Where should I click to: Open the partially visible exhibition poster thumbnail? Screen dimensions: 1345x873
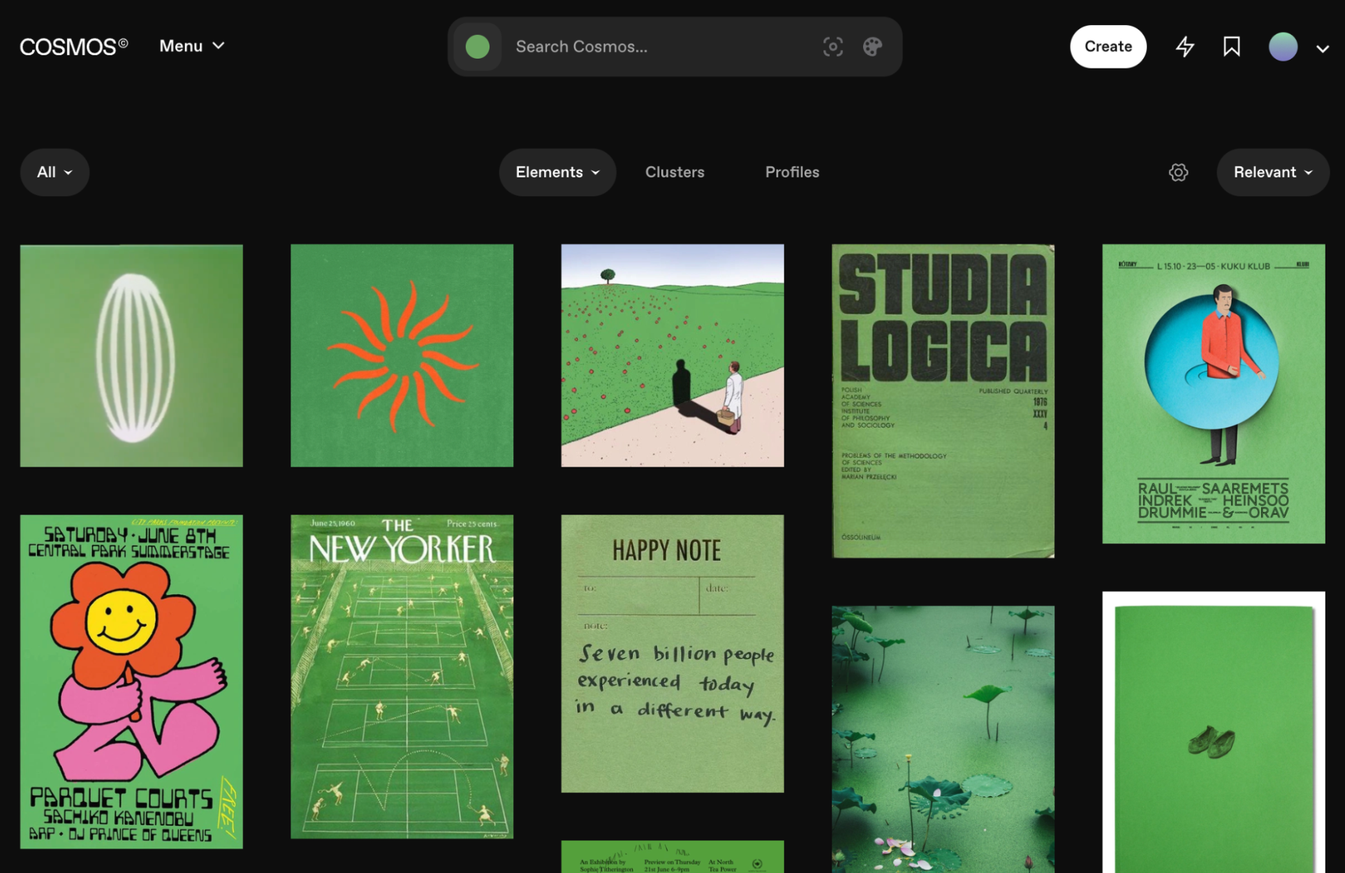[672, 857]
